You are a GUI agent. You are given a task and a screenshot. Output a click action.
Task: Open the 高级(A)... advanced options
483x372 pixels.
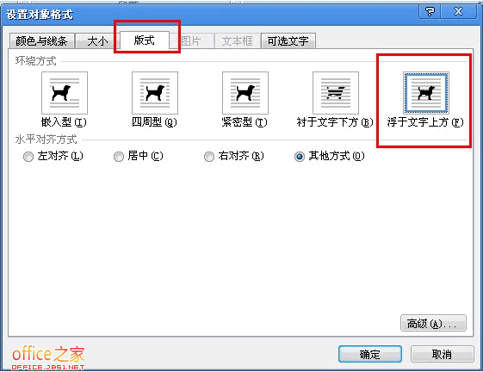coord(433,323)
